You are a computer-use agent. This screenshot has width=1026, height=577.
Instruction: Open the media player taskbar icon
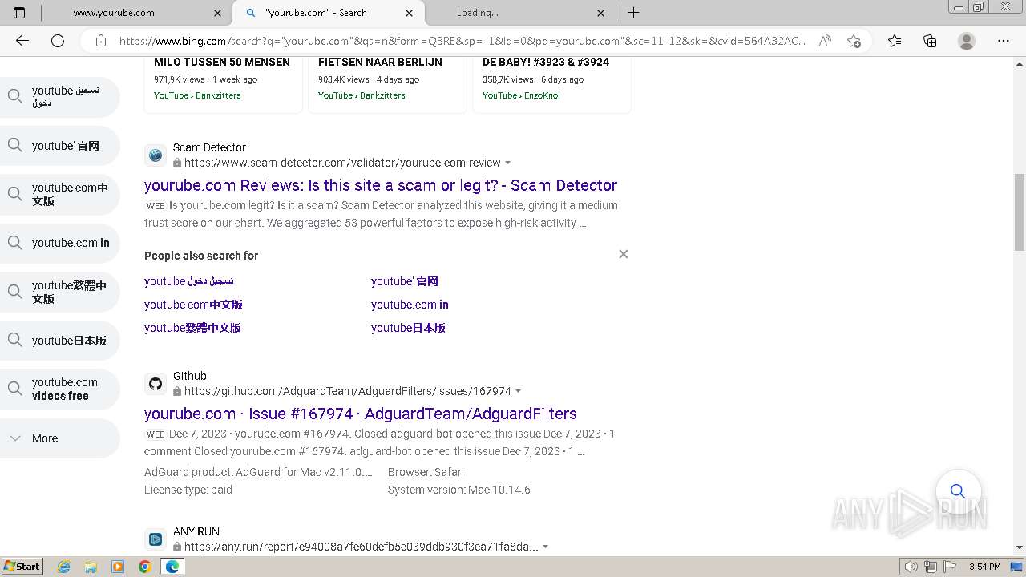click(118, 567)
